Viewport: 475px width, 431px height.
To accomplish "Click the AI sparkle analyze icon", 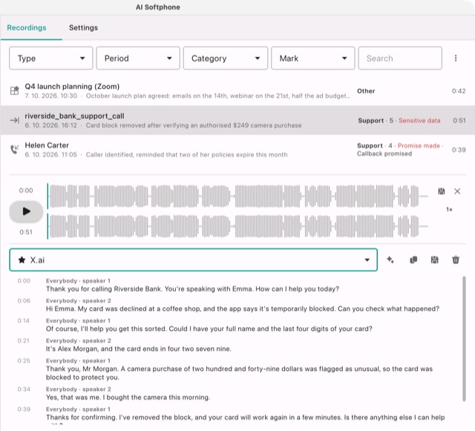I will [390, 260].
